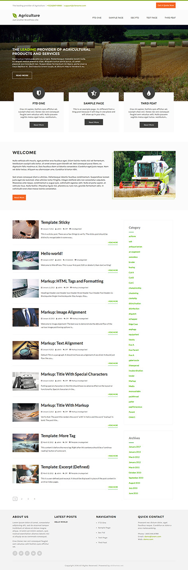Click the Hello world! post thumbnail
Screen dimensions: 188x570
pos(25,260)
